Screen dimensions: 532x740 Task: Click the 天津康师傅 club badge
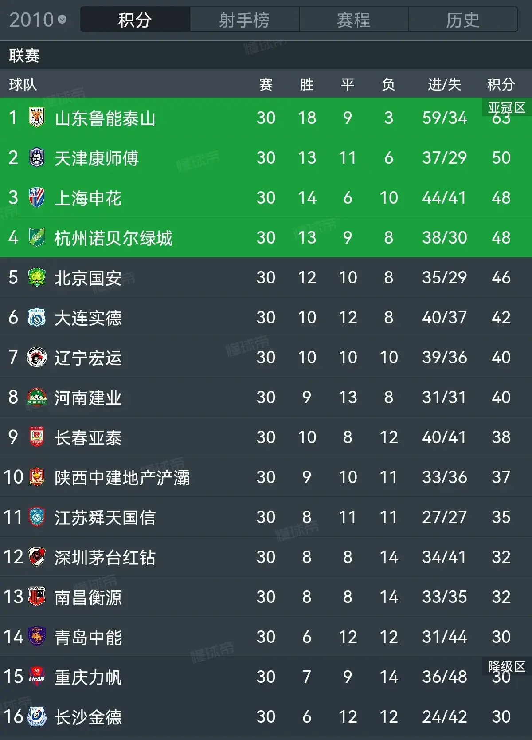click(x=37, y=157)
